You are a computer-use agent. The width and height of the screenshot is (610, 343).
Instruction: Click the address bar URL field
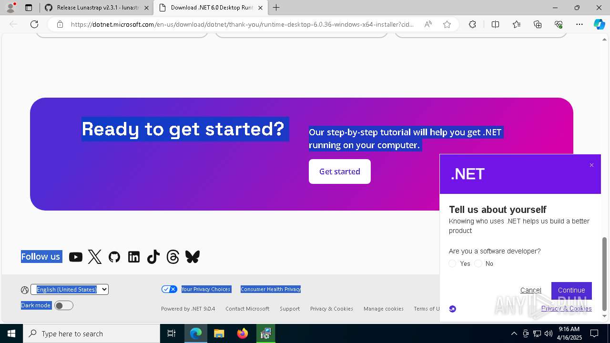click(242, 24)
